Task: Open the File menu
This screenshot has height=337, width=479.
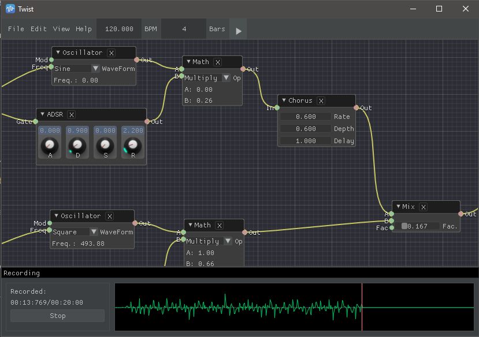Action: (x=15, y=29)
